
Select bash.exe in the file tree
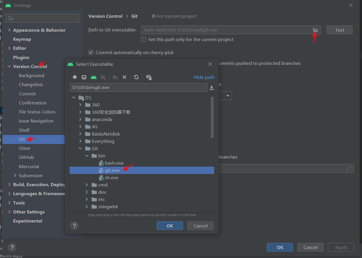114,163
